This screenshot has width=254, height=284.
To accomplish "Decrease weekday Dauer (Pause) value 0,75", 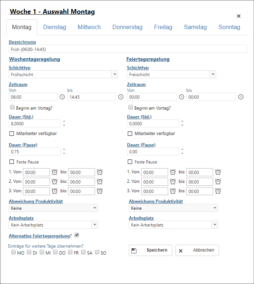I will [64, 153].
